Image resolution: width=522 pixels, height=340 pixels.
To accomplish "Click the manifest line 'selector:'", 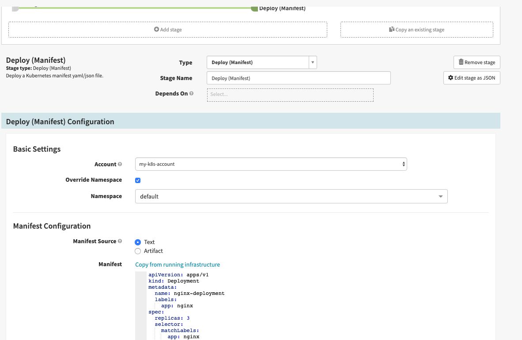I will coord(169,324).
